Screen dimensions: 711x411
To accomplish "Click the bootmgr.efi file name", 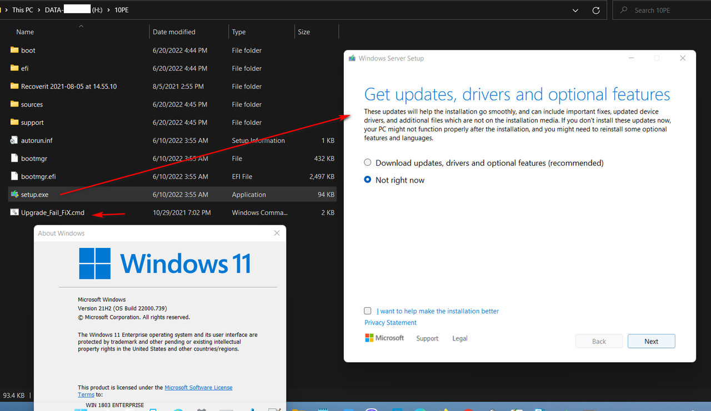I will [x=38, y=176].
